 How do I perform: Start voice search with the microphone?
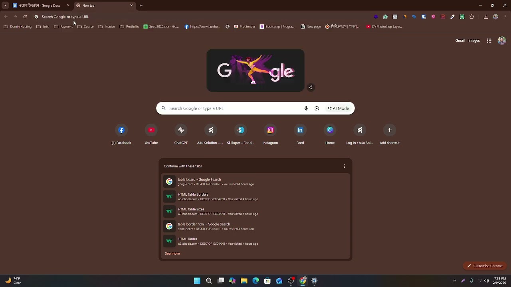pos(306,108)
